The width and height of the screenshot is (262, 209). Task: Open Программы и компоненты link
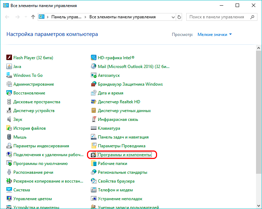point(125,155)
